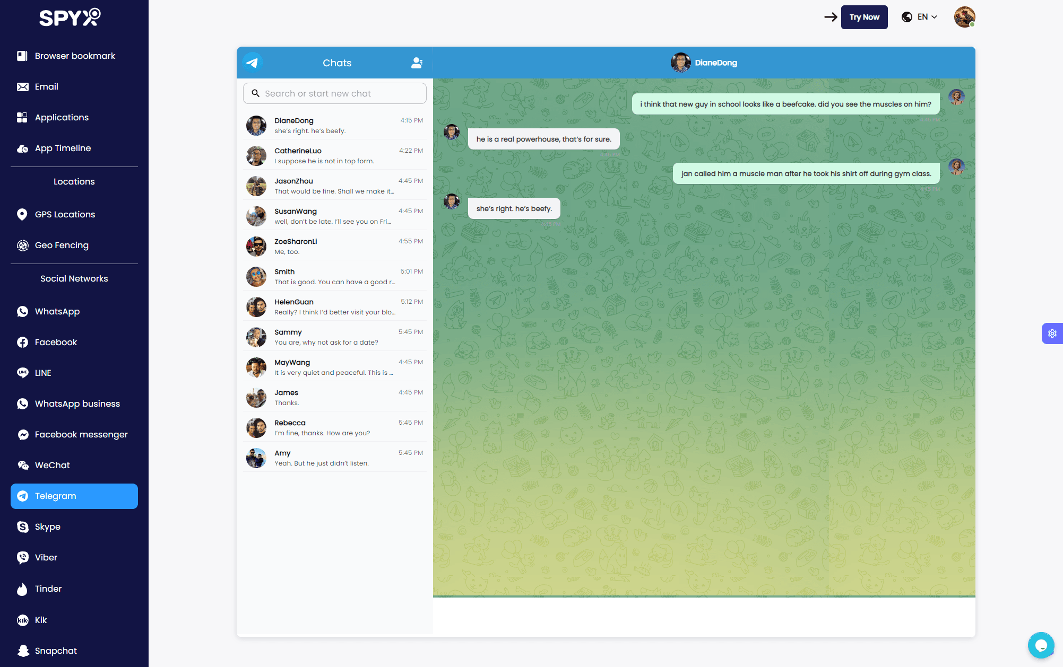Click the forward arrow button
The image size is (1063, 667).
[x=829, y=17]
